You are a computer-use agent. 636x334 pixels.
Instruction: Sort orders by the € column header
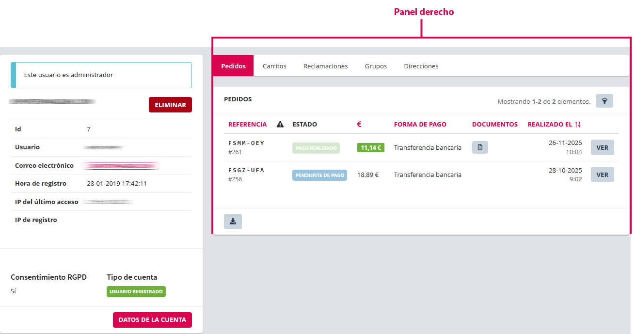tap(359, 125)
